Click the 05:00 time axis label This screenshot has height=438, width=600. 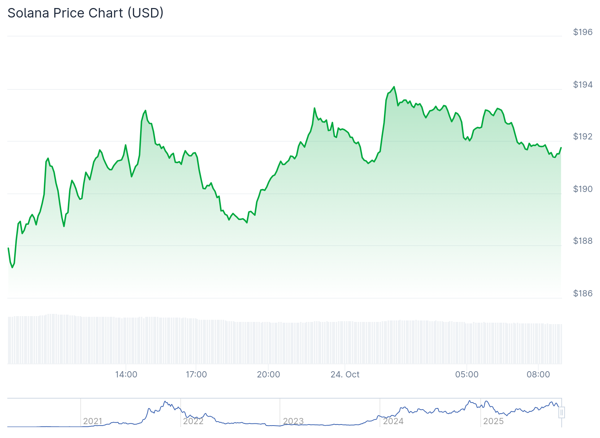click(467, 374)
